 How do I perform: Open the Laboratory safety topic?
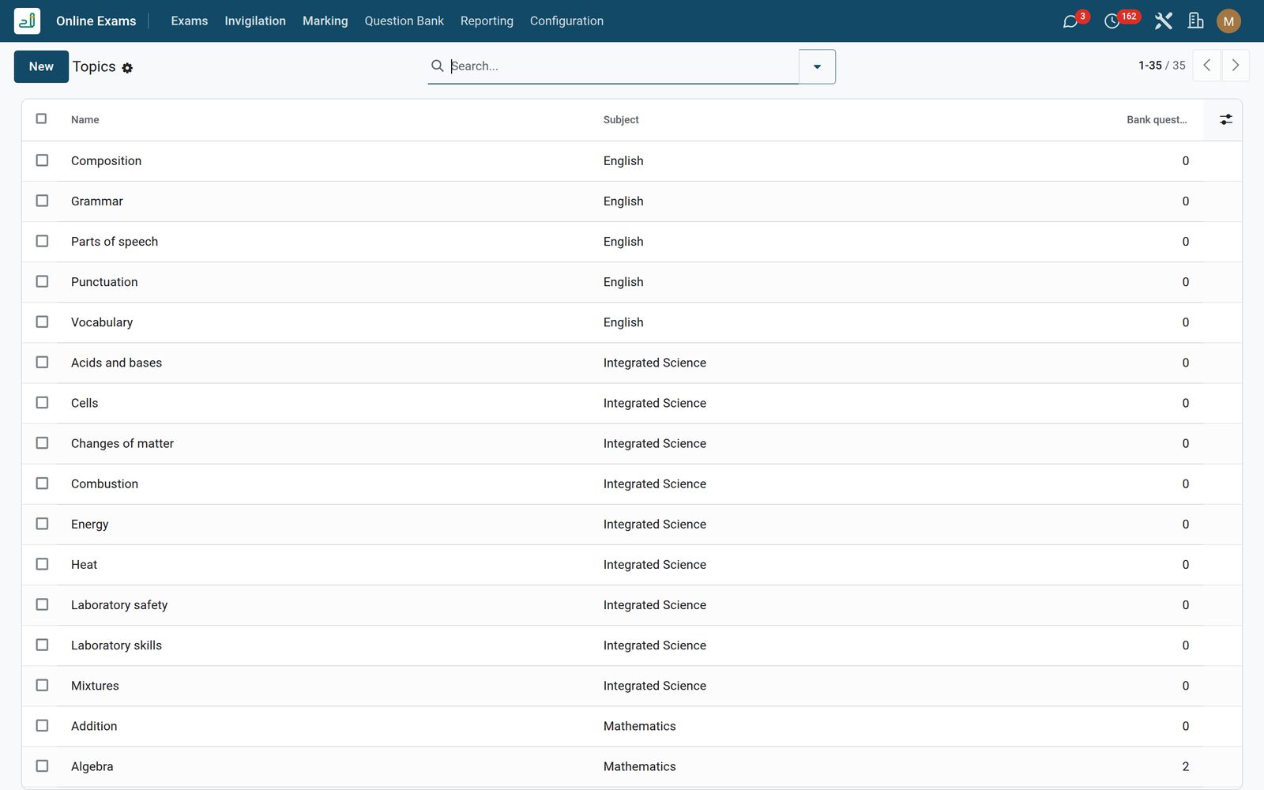119,604
